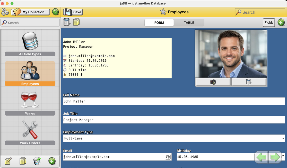Select the FORM view tab
The width and height of the screenshot is (287, 168).
pos(159,23)
